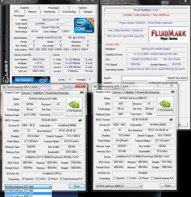This screenshot has height=197, width=191.
Task: Toggle CUDA checkbox in 8800 GT window
Action: (128, 178)
